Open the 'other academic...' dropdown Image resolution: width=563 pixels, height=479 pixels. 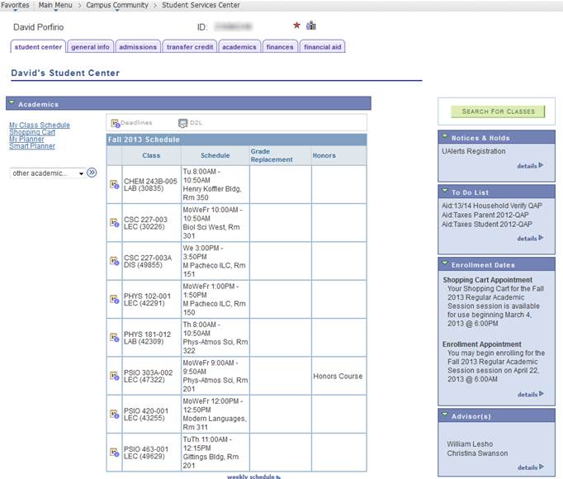(48, 173)
